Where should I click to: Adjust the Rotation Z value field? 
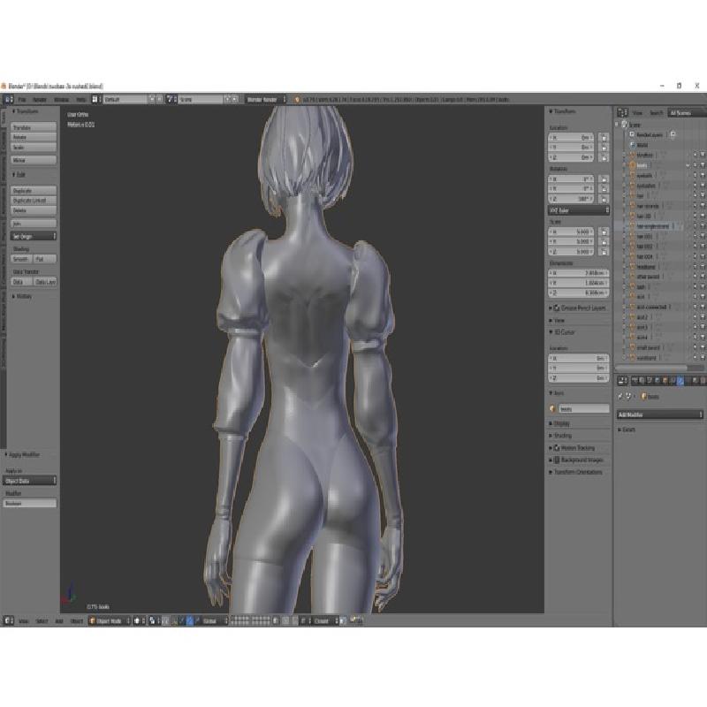tap(571, 199)
